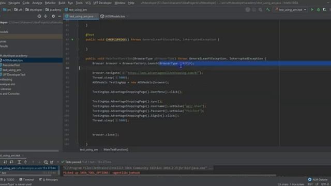The width and height of the screenshot is (331, 186).
Task: Open the Refactor menu
Action: pyautogui.click(x=50, y=3)
